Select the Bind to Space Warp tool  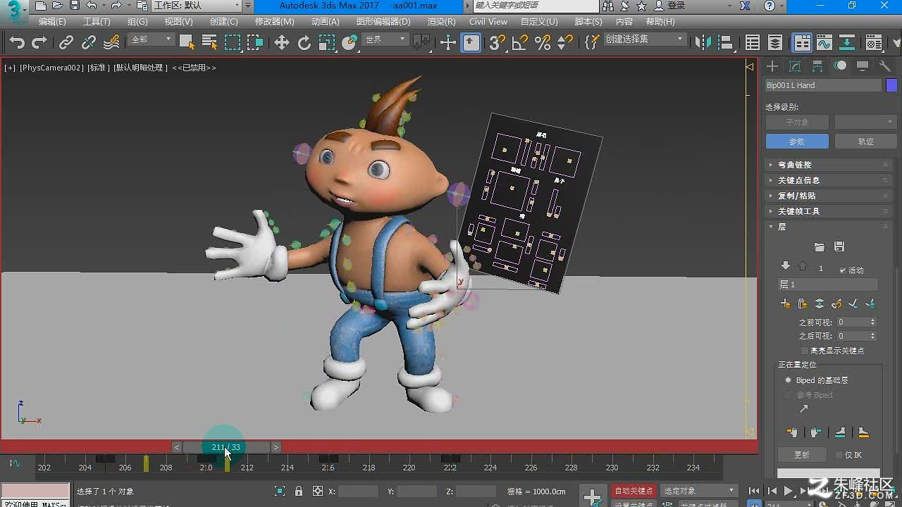pos(111,43)
